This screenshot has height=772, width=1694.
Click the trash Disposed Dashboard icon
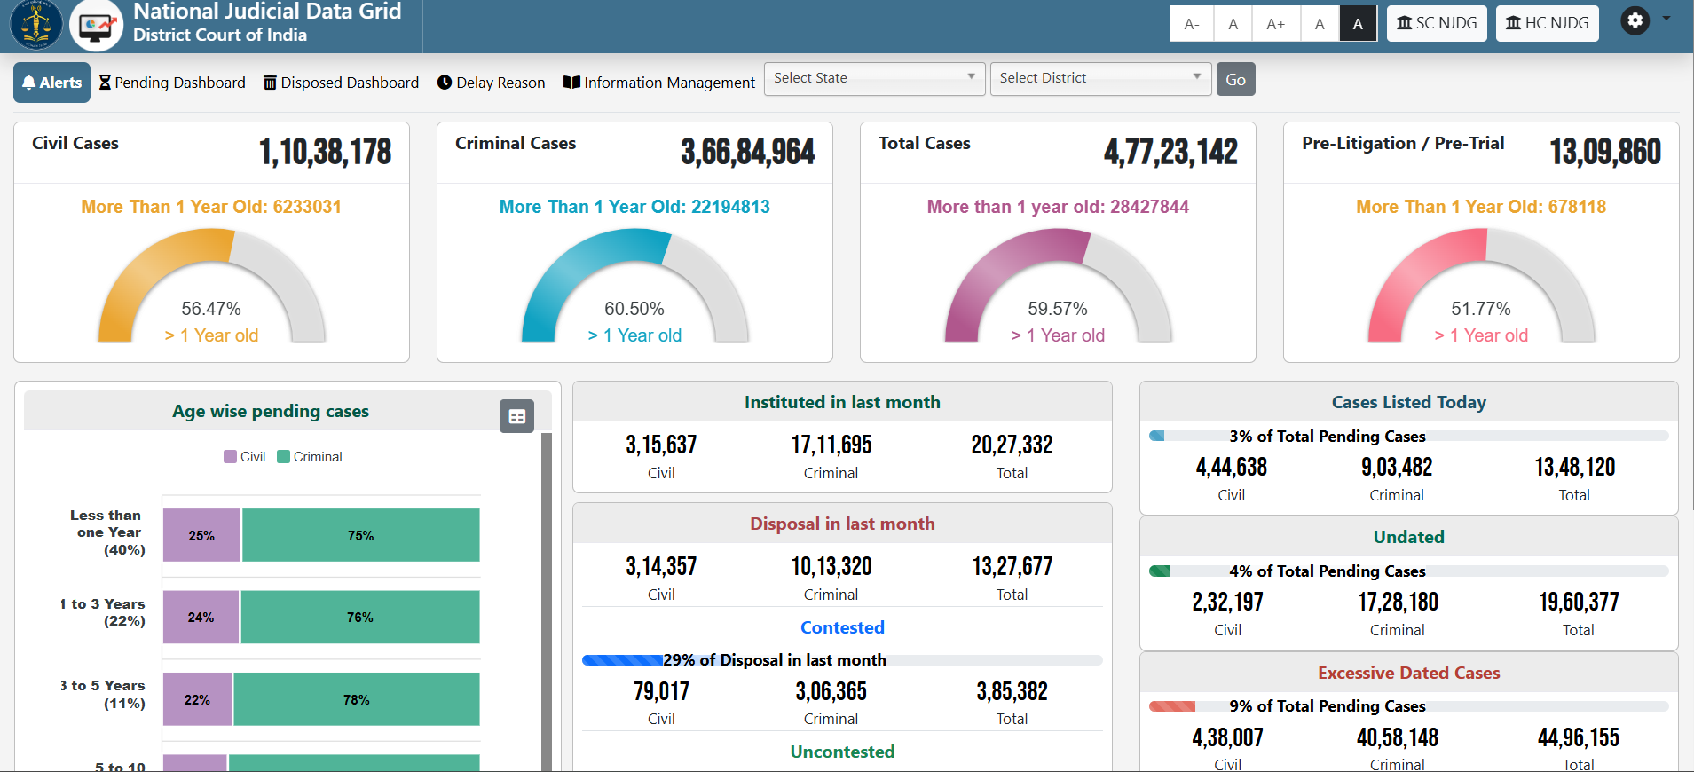tap(270, 83)
